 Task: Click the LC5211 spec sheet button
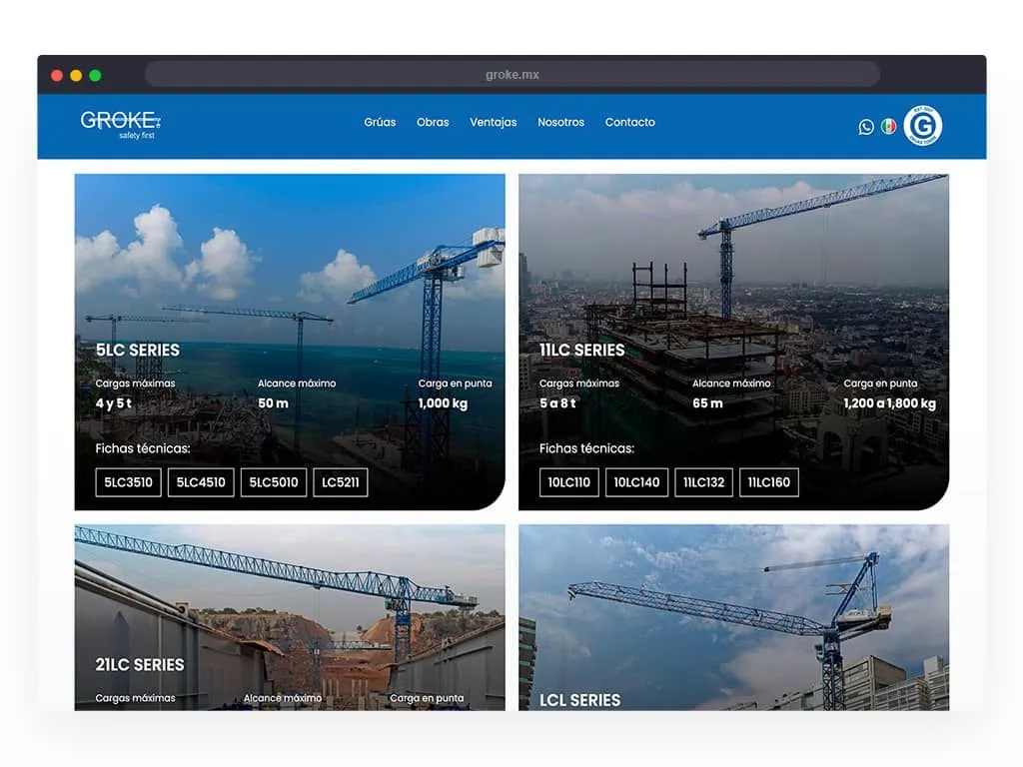341,482
